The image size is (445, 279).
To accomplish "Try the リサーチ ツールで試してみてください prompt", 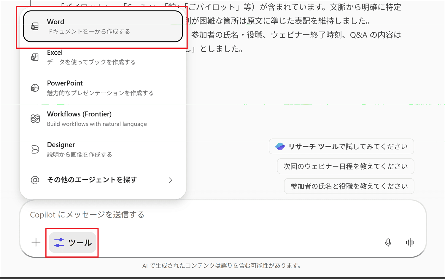I will tap(341, 146).
